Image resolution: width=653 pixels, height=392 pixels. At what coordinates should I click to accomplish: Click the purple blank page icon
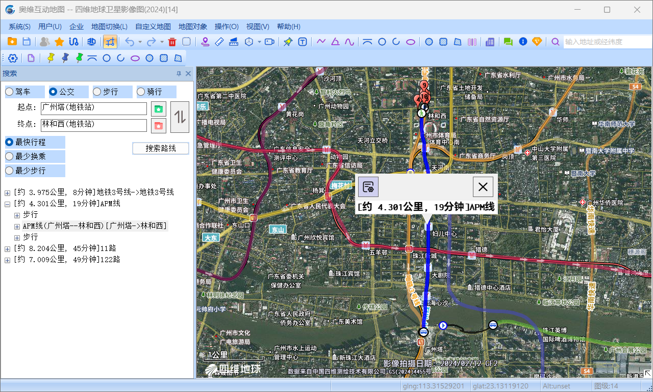(x=31, y=58)
